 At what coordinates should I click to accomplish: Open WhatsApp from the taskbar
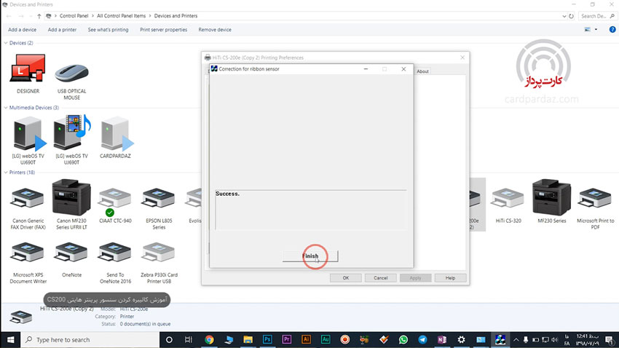pos(403,340)
